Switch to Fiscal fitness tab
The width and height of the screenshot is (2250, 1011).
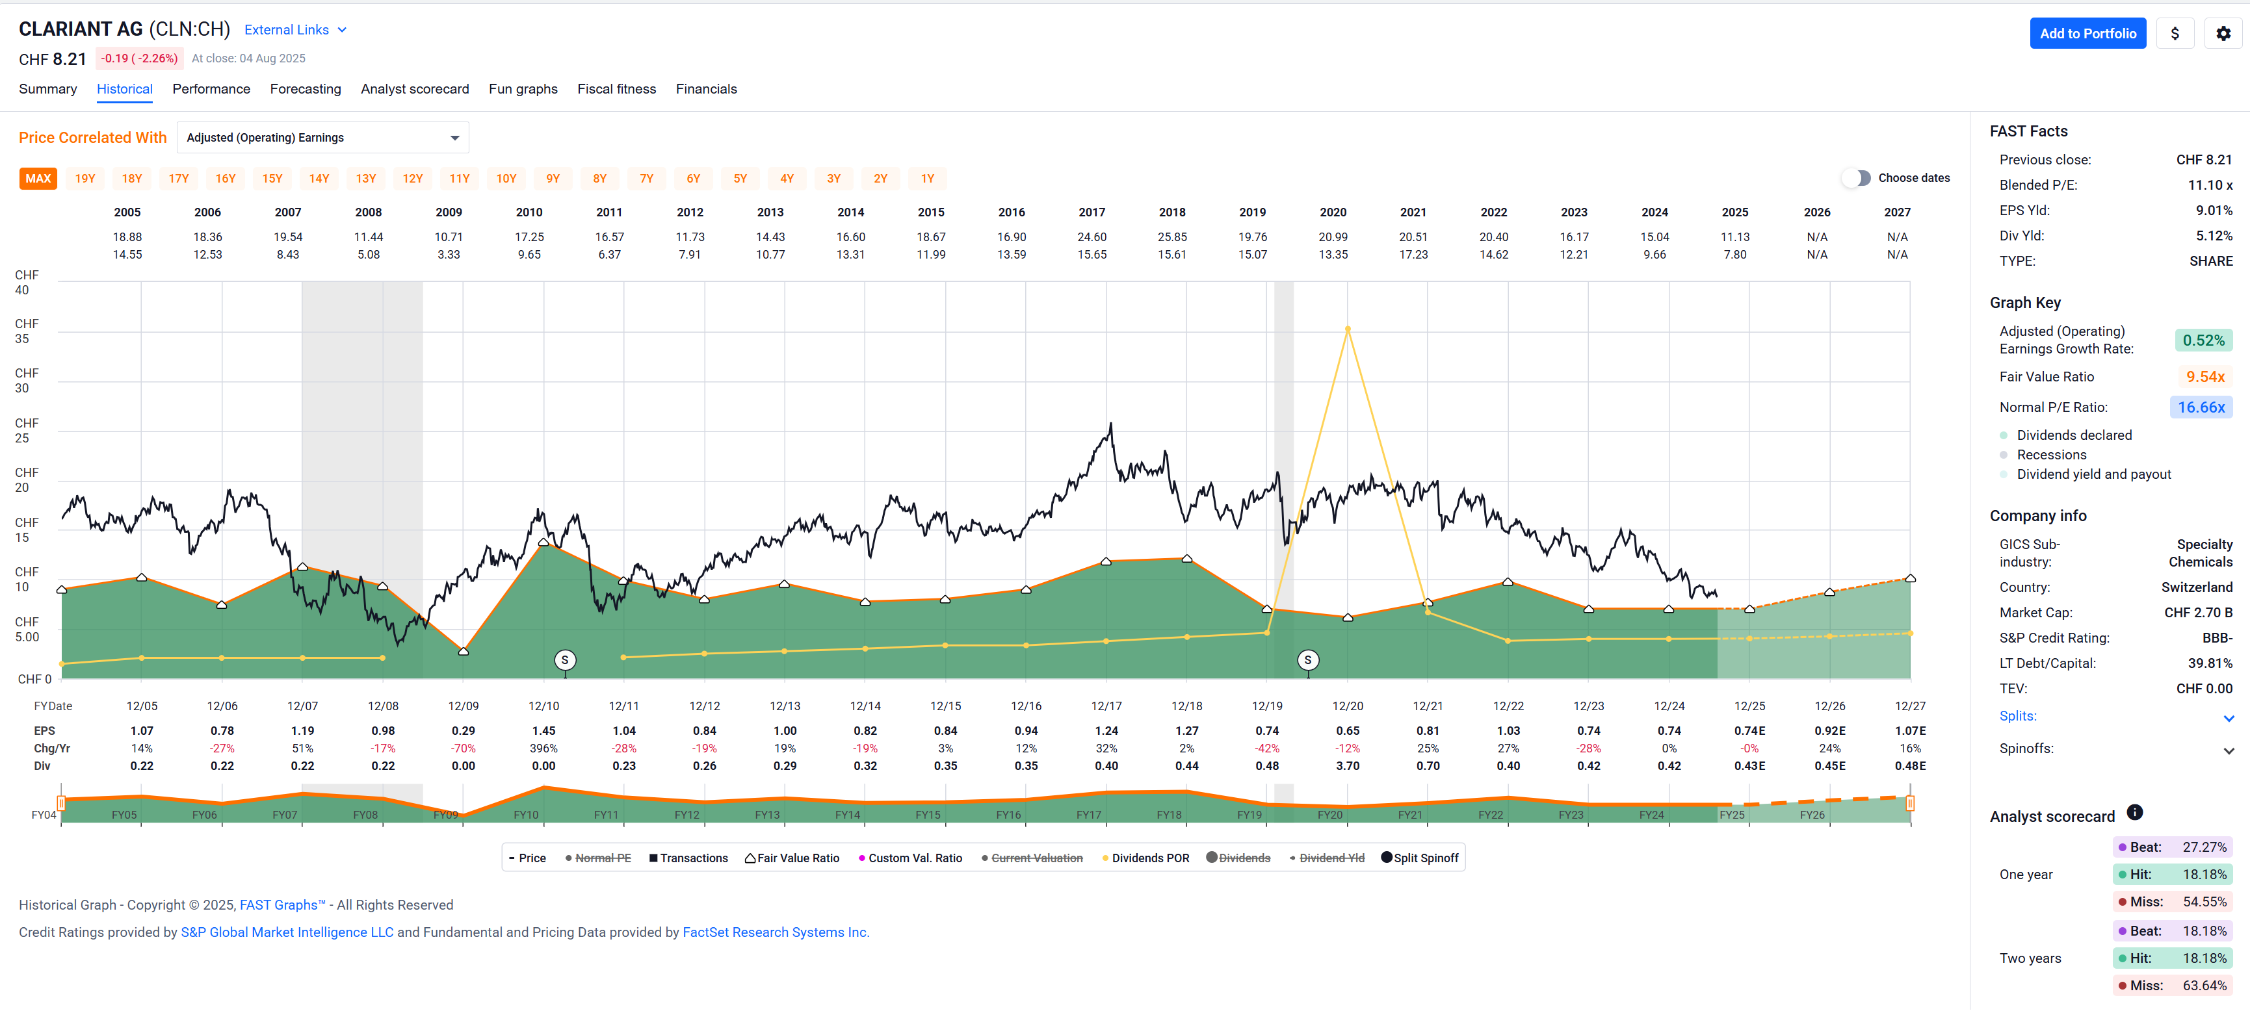coord(617,89)
